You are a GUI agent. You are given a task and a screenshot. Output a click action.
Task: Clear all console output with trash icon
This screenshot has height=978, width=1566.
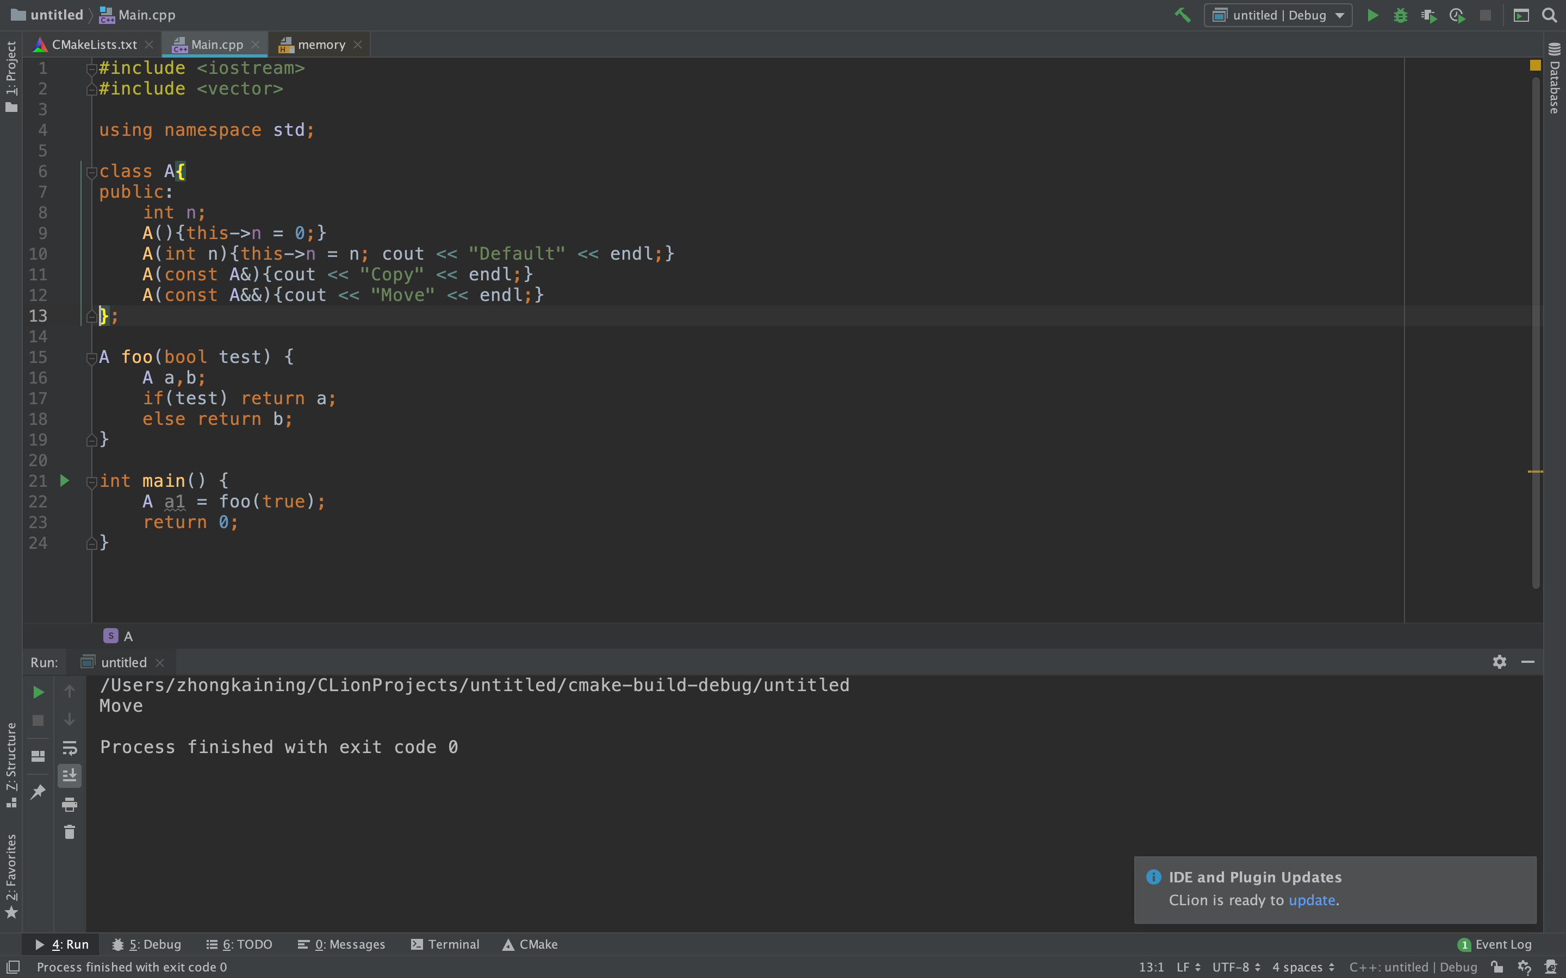(x=69, y=832)
